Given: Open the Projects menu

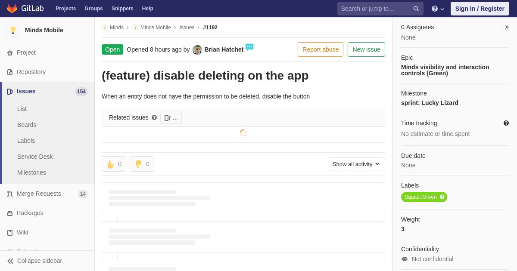Looking at the screenshot, I should click(65, 9).
